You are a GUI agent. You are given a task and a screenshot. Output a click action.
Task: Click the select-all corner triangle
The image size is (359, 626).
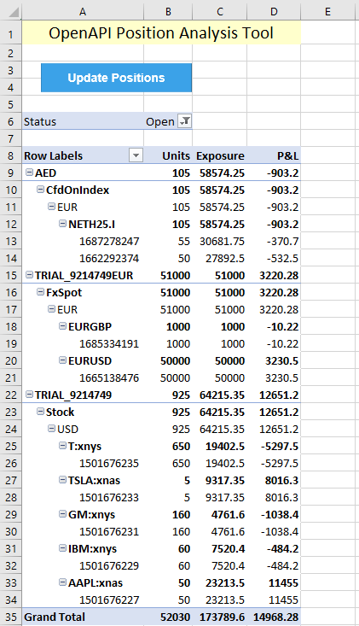(14, 12)
